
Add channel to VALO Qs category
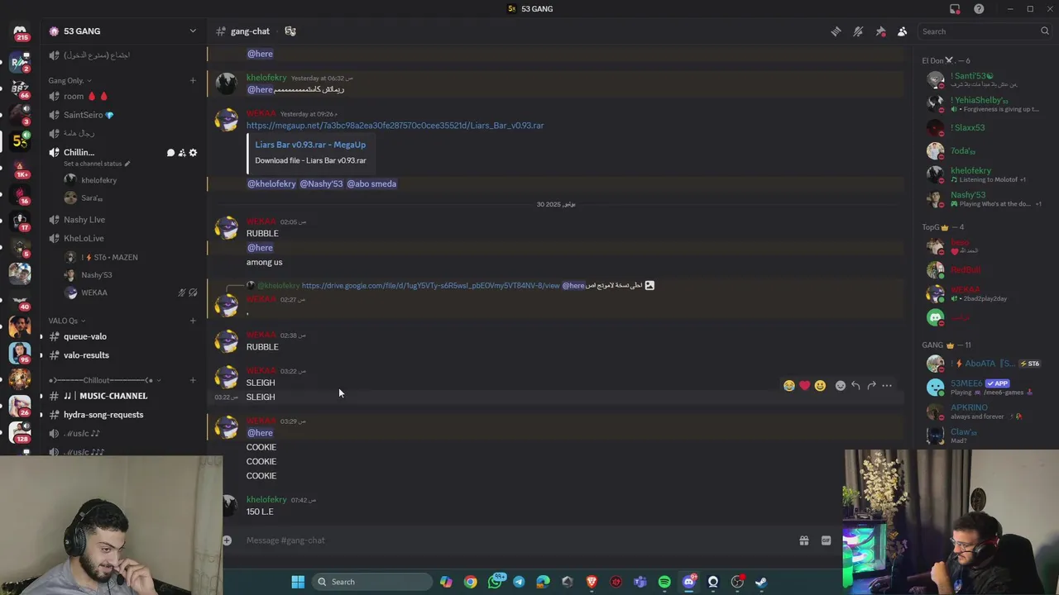(193, 321)
